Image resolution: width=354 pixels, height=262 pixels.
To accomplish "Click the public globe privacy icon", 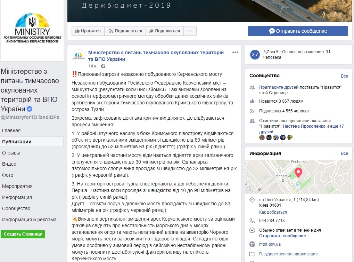I will coord(103,66).
